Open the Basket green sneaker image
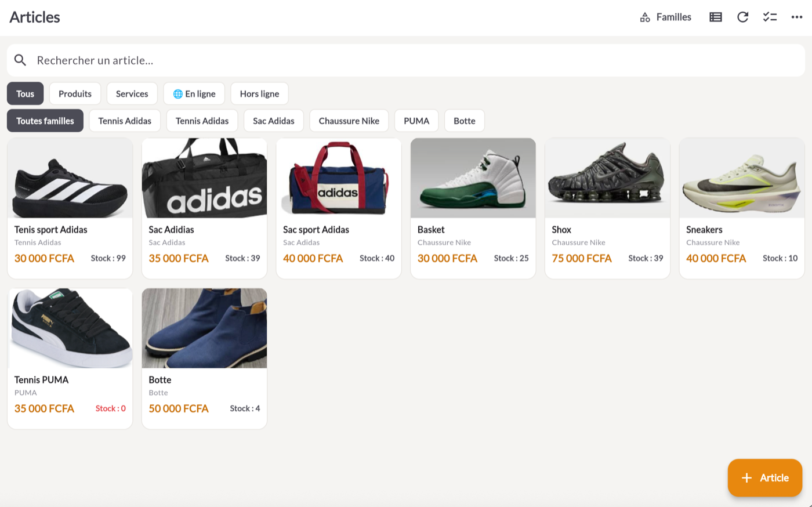Image resolution: width=812 pixels, height=507 pixels. (x=473, y=178)
